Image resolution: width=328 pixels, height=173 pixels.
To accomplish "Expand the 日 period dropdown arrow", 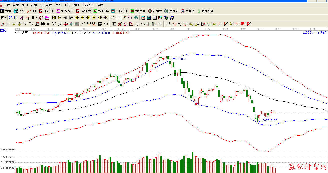I will point(6,18).
